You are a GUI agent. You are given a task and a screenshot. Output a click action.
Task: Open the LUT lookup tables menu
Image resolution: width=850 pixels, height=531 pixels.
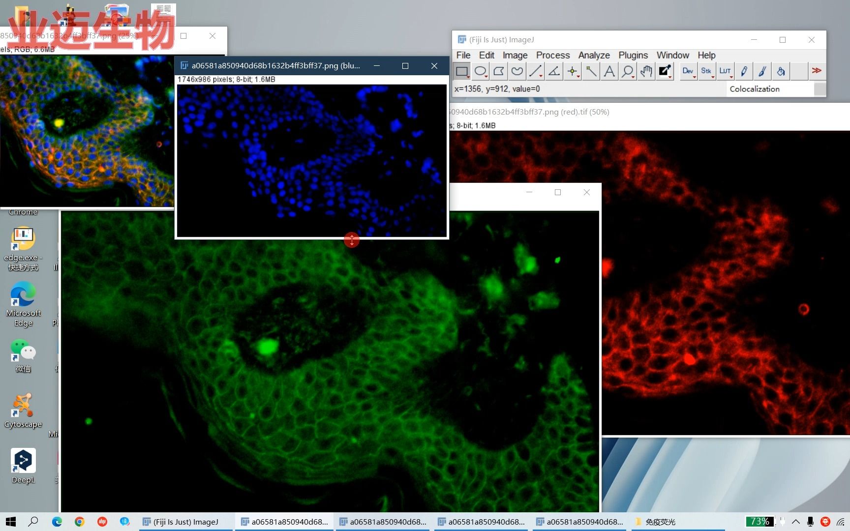725,71
